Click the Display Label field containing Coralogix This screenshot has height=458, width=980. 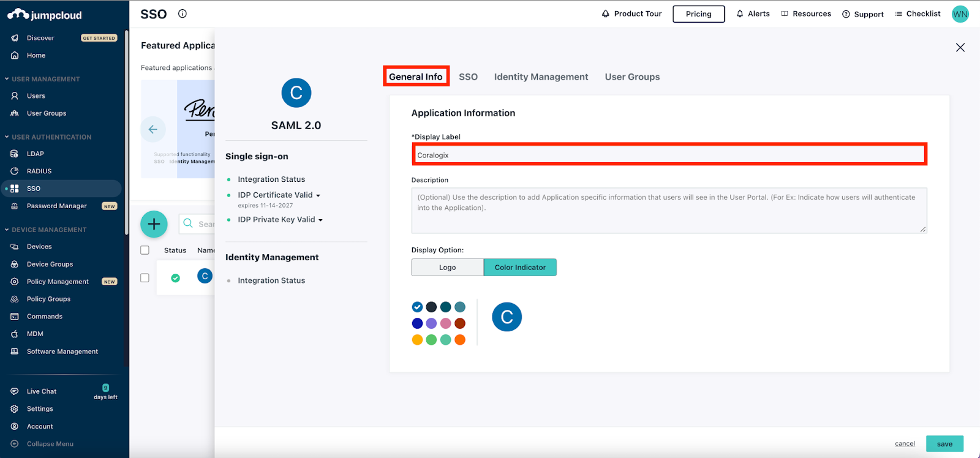(x=669, y=155)
